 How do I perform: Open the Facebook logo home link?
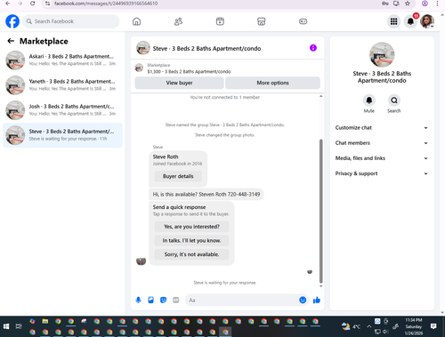12,21
